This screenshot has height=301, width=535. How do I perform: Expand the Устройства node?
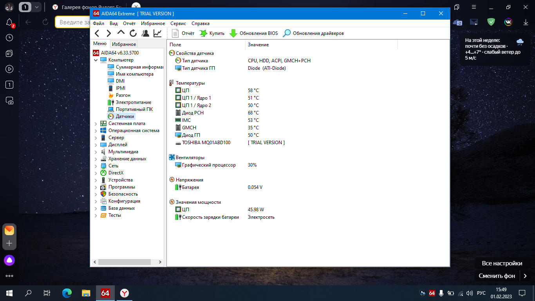coord(96,180)
